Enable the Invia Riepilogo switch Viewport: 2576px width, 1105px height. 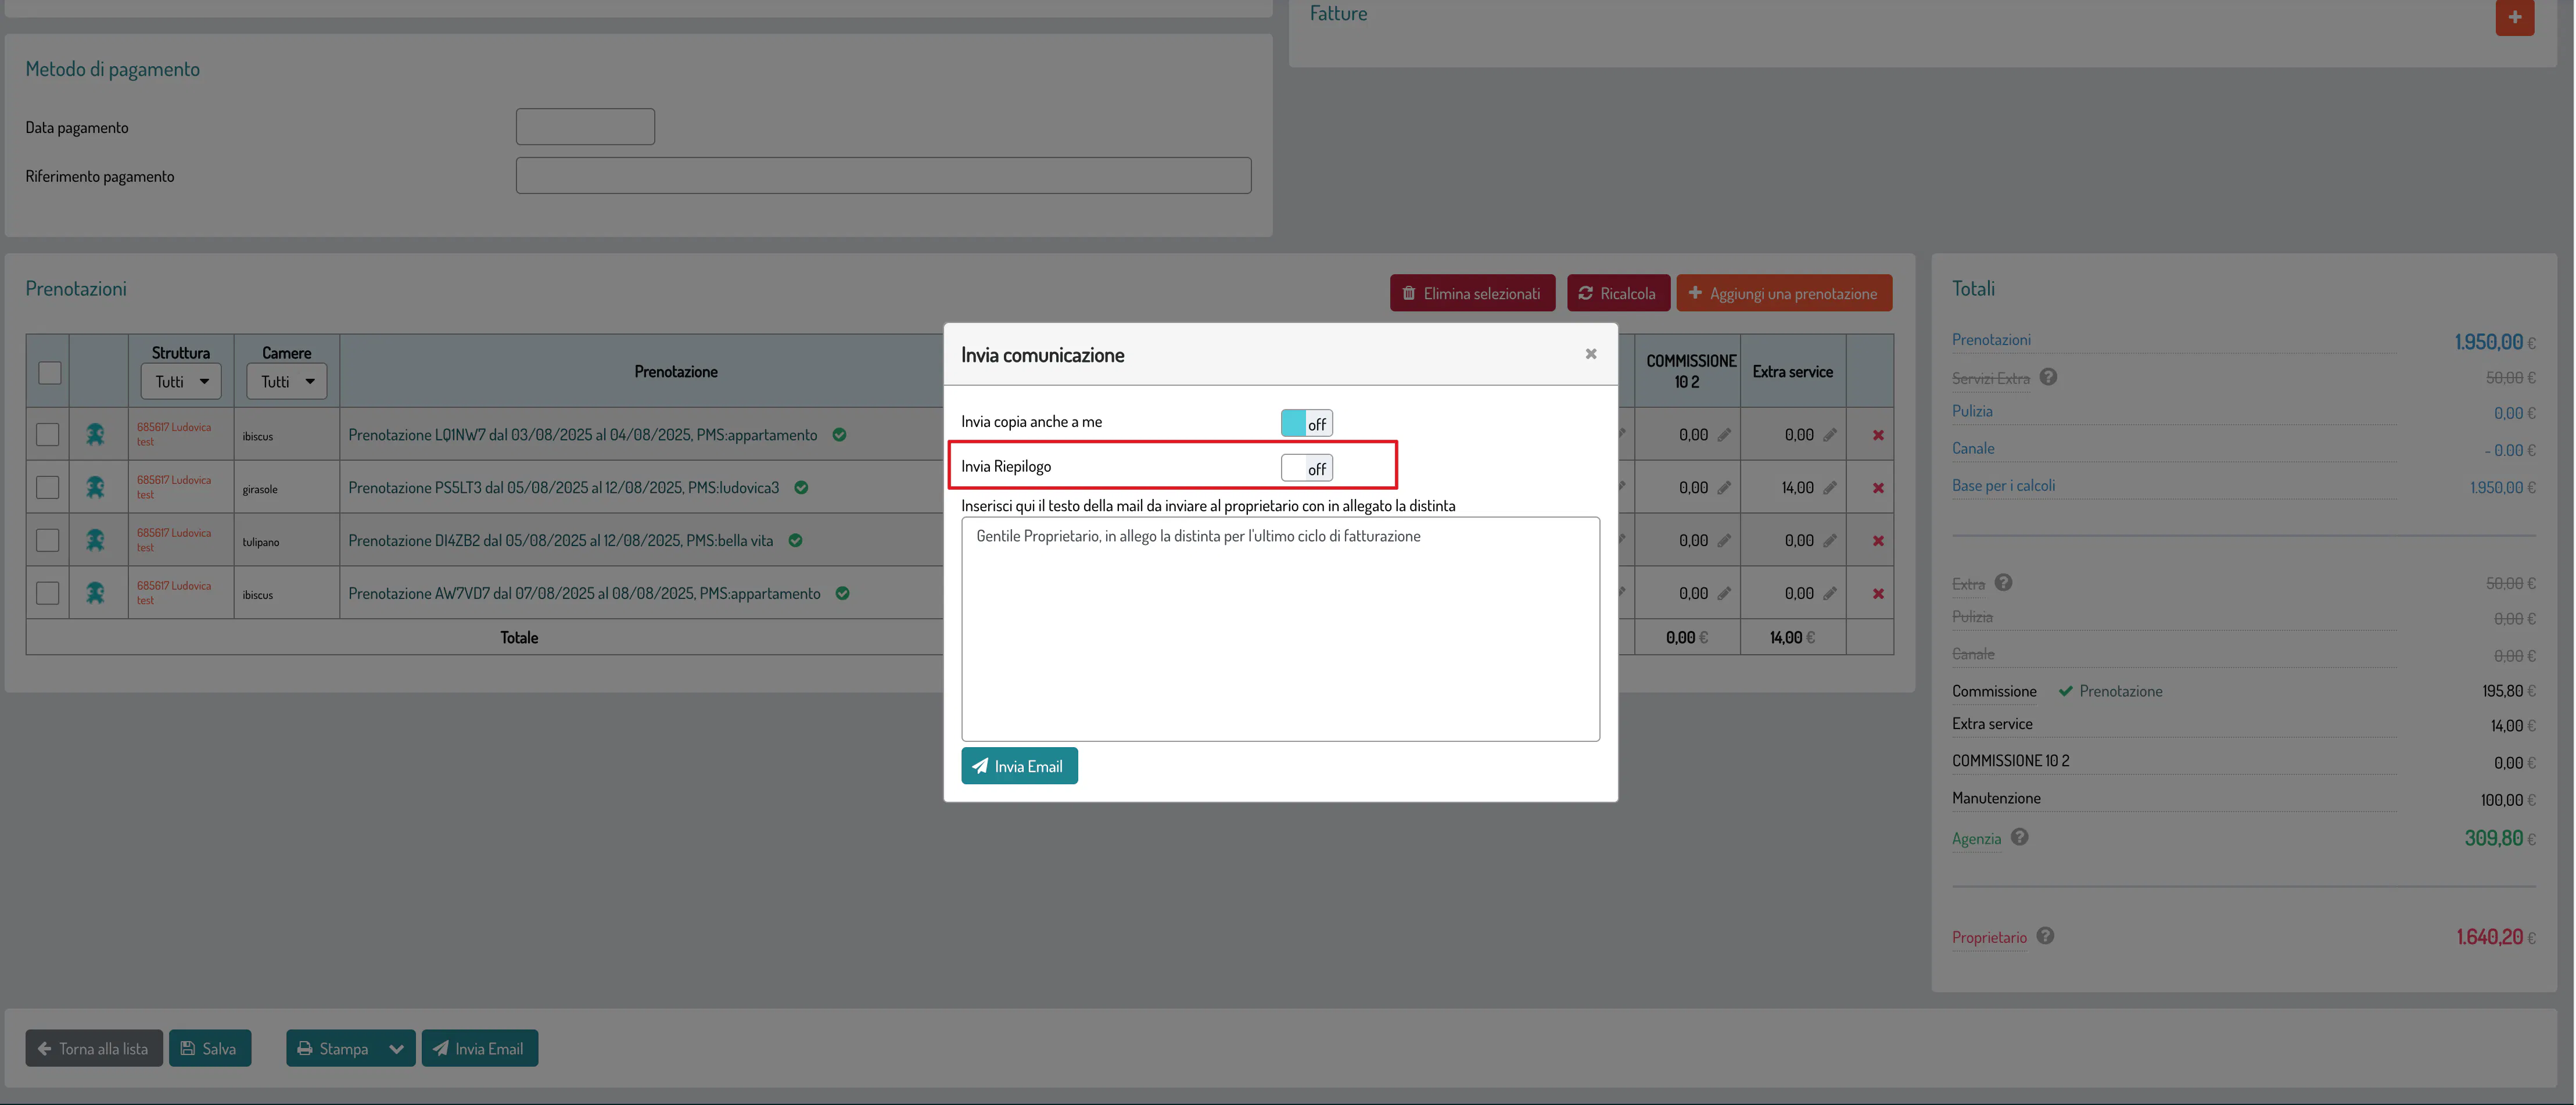tap(1306, 468)
